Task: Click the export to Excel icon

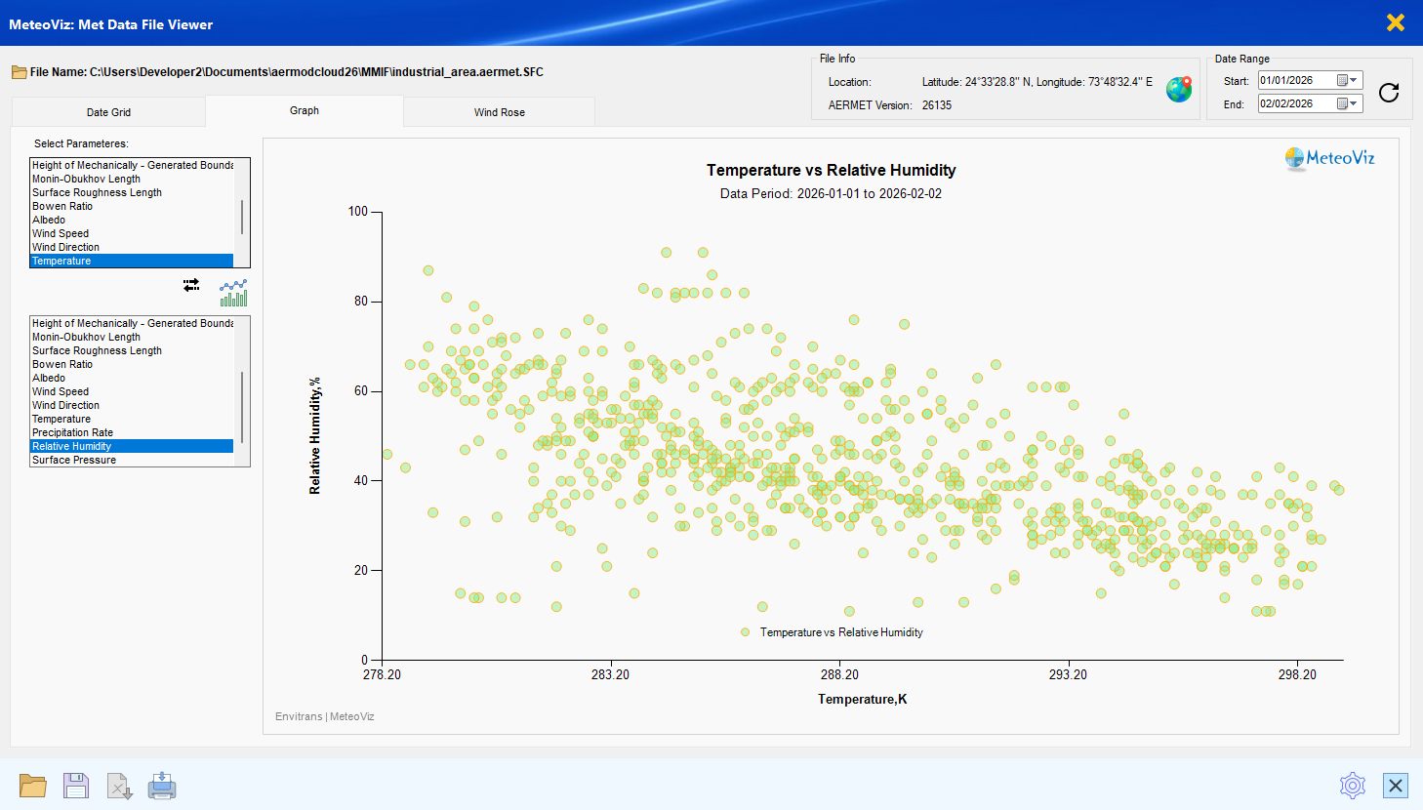Action: (119, 786)
